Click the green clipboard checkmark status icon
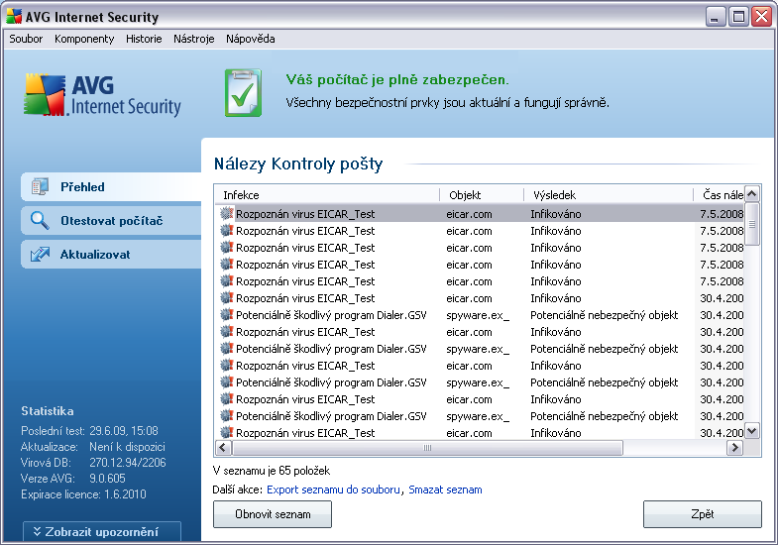 pyautogui.click(x=243, y=93)
